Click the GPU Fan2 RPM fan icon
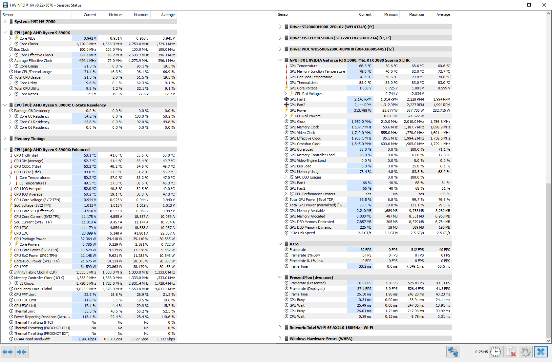This screenshot has height=362, width=552. point(287,105)
